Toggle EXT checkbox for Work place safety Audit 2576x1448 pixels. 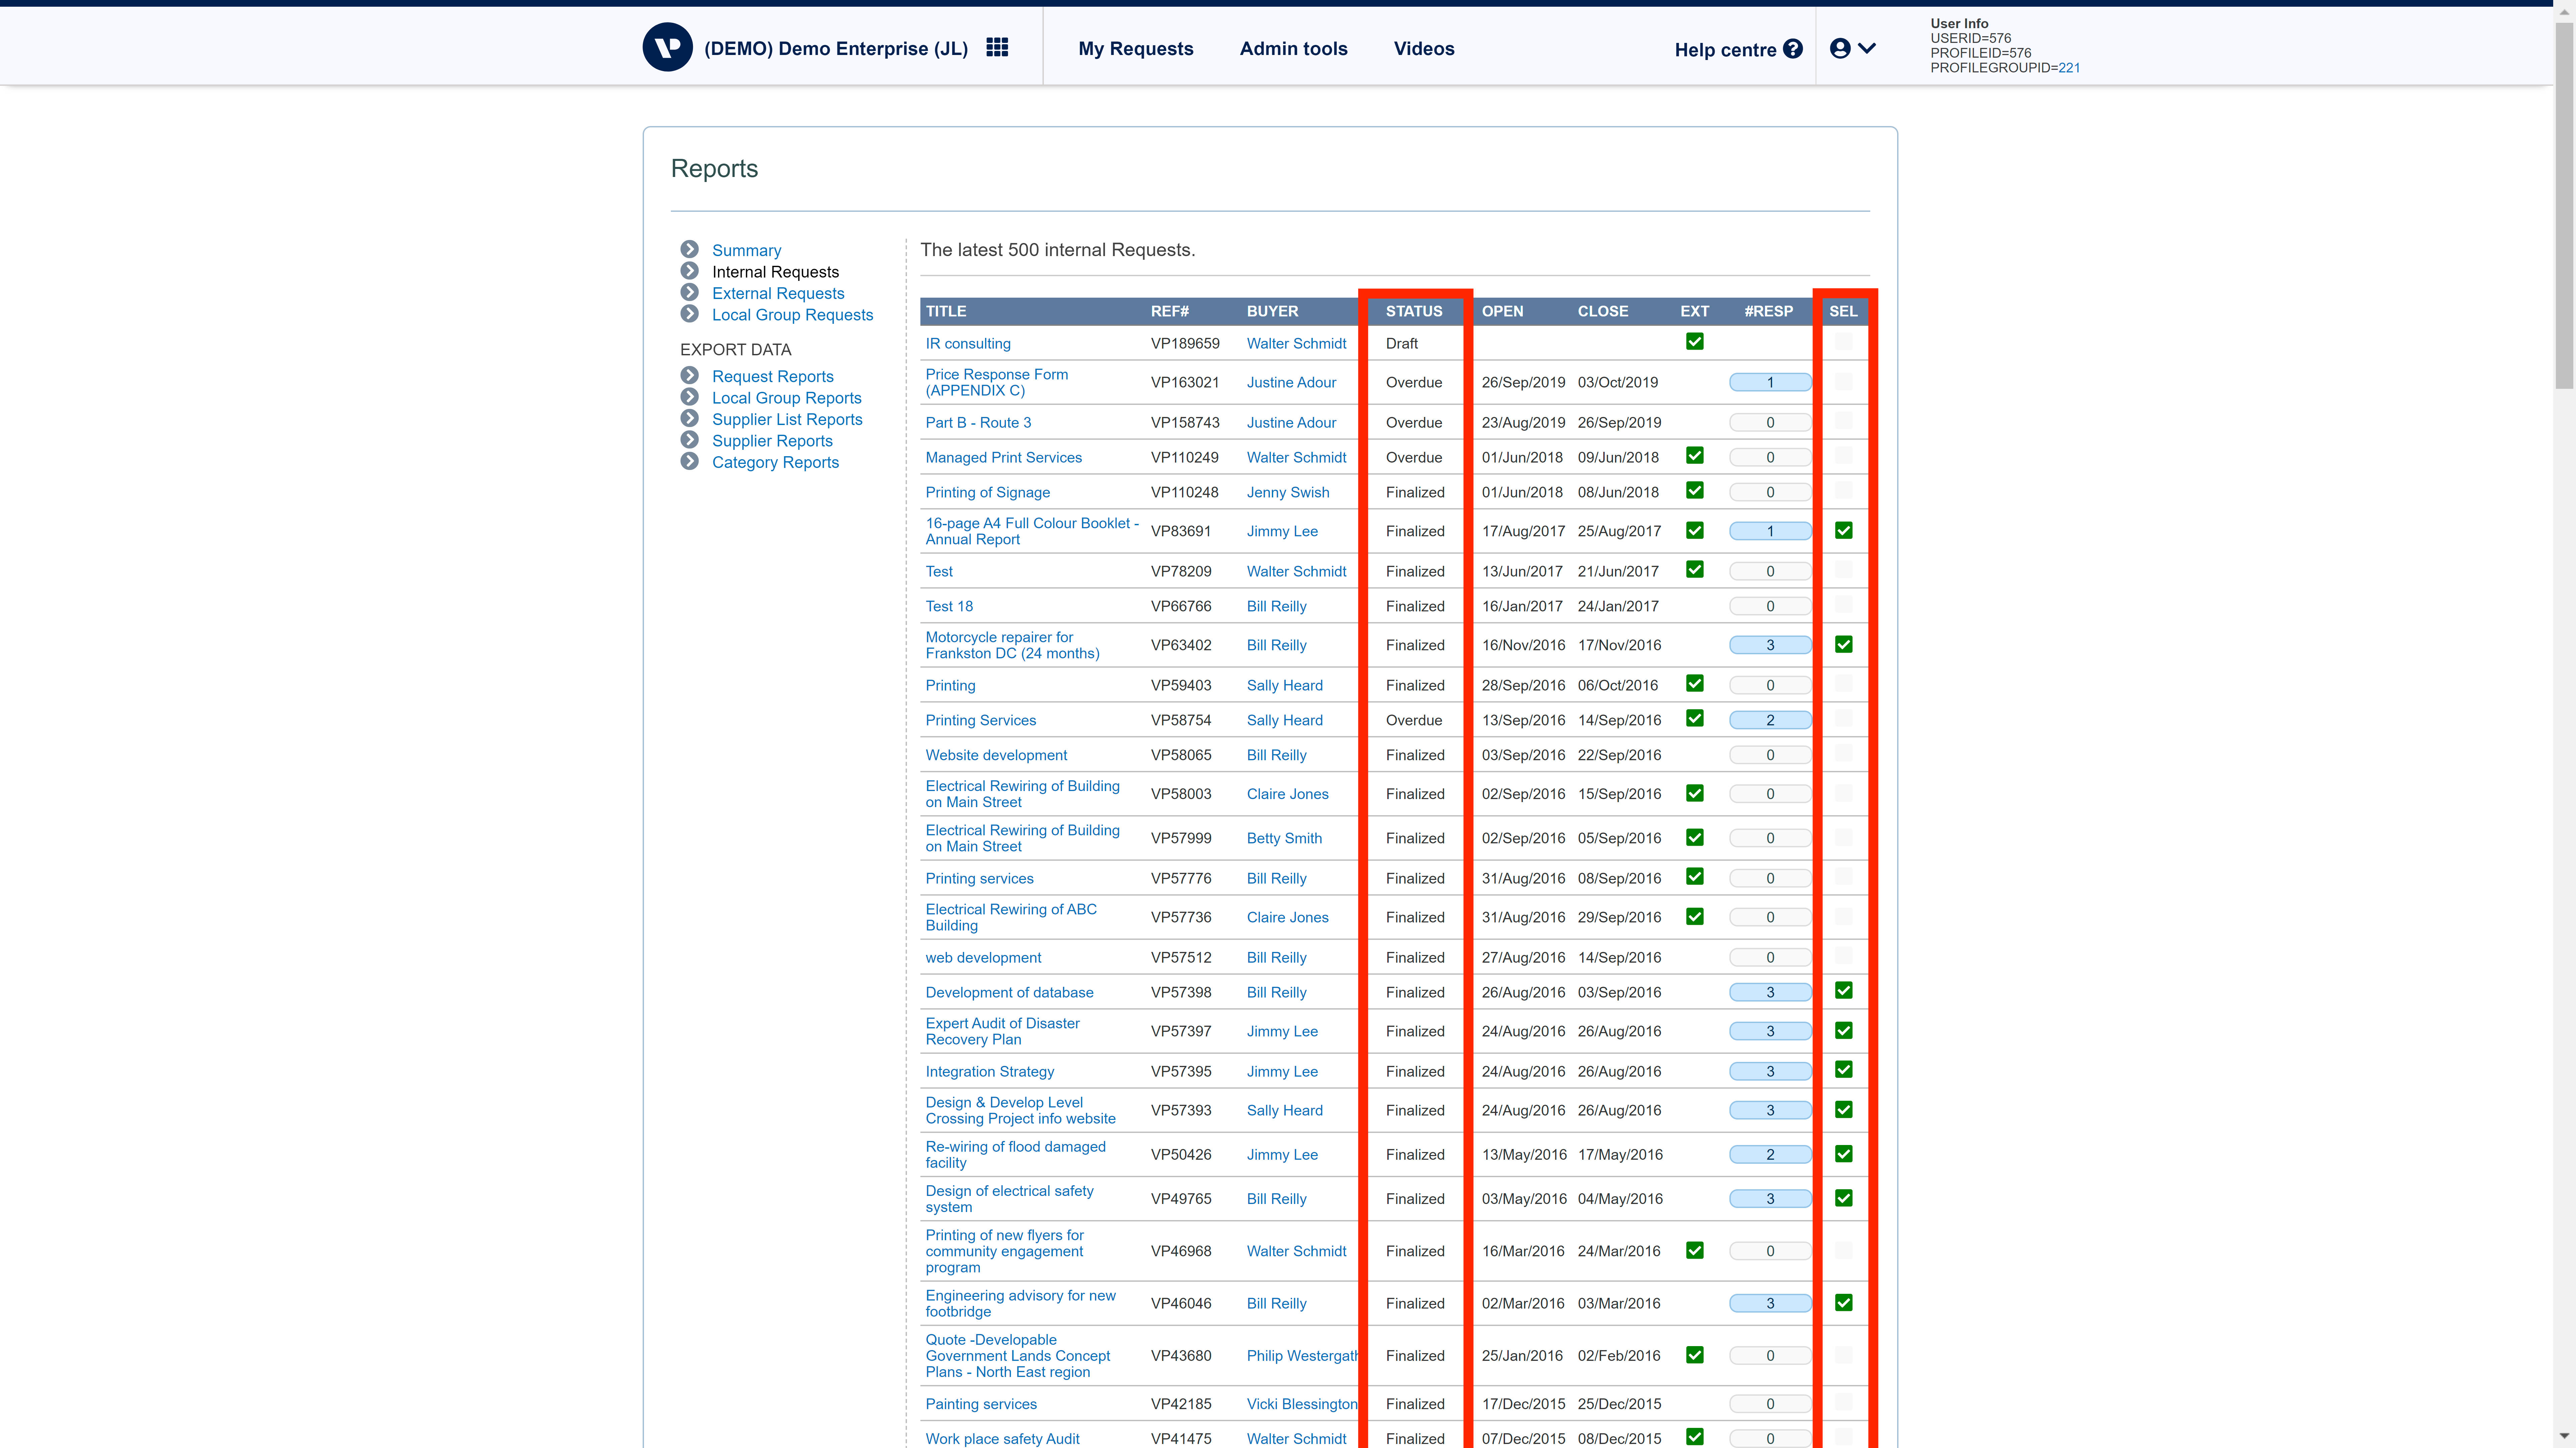[x=1695, y=1437]
